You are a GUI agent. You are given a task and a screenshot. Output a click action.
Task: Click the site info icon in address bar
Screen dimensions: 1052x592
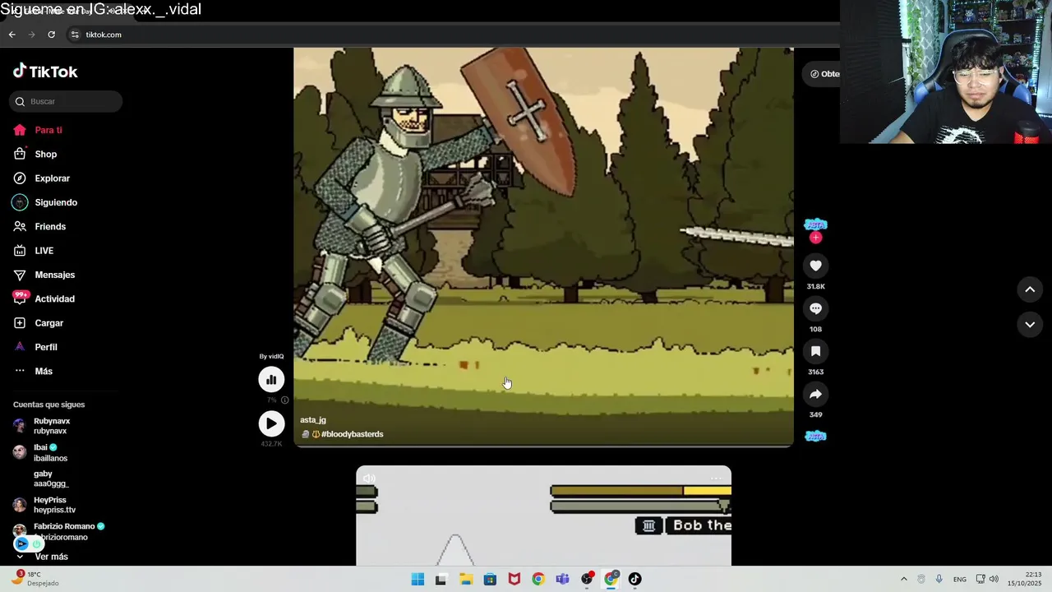pos(75,35)
